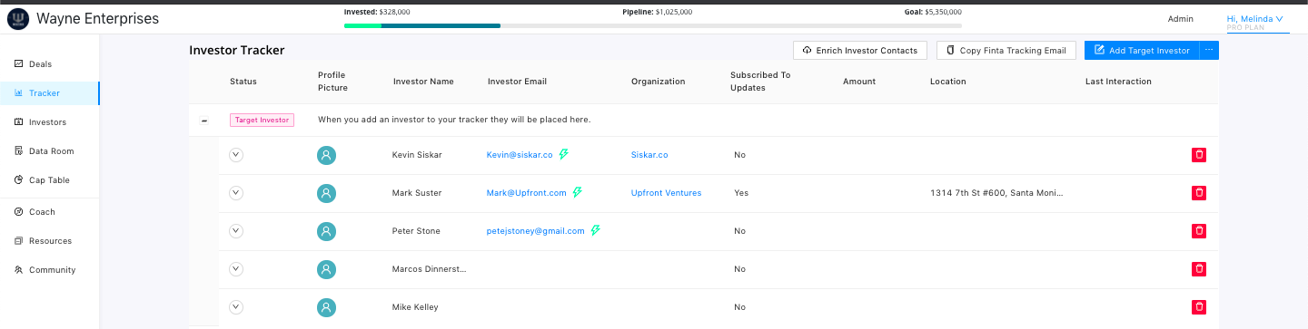The height and width of the screenshot is (329, 1308).
Task: Open the Siskar.co organization link
Action: pos(649,155)
